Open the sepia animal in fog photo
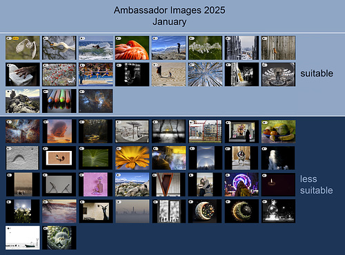 tap(23, 185)
